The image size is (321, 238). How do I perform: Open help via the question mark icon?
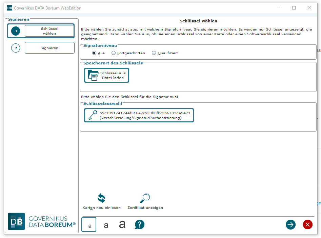tap(140, 224)
